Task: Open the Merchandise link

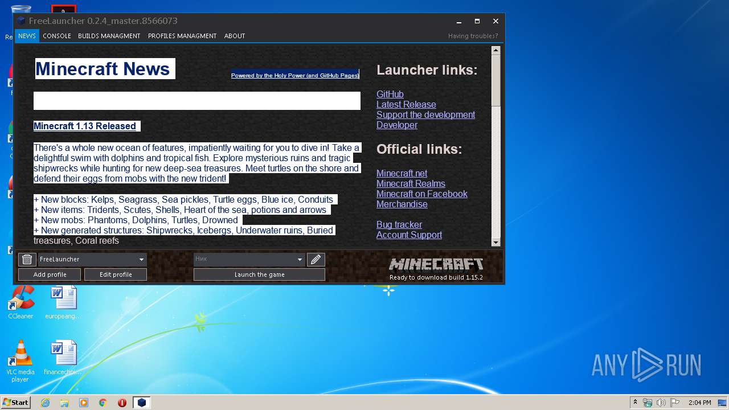Action: pos(402,204)
